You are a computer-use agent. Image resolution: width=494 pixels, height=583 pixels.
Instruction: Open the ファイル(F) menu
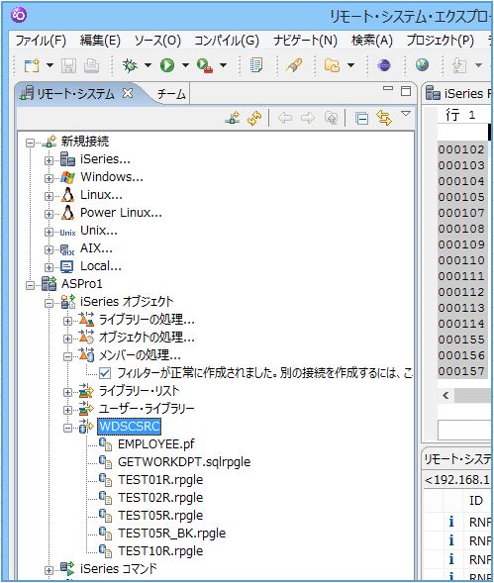[x=41, y=41]
